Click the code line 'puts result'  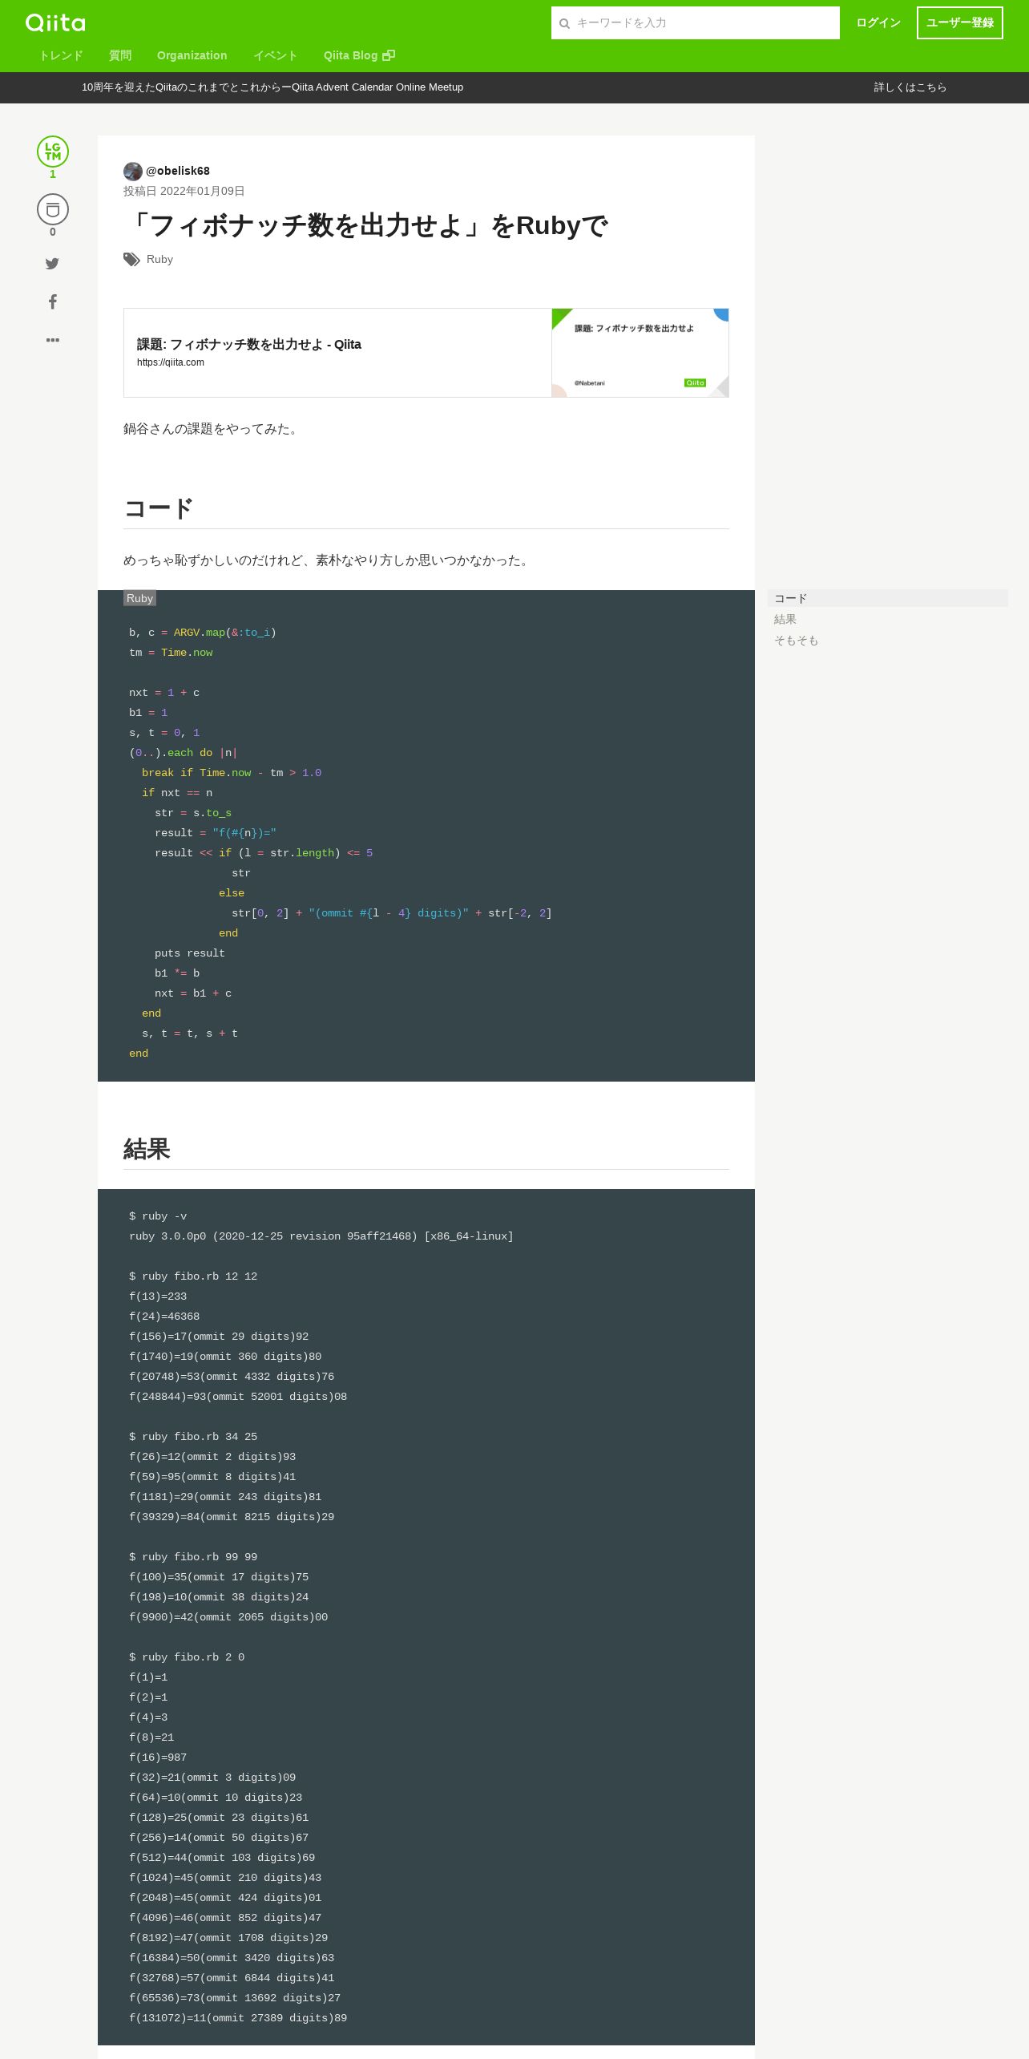[190, 953]
